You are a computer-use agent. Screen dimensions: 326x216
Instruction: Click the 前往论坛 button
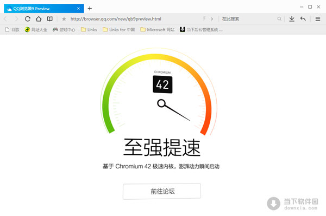point(162,191)
